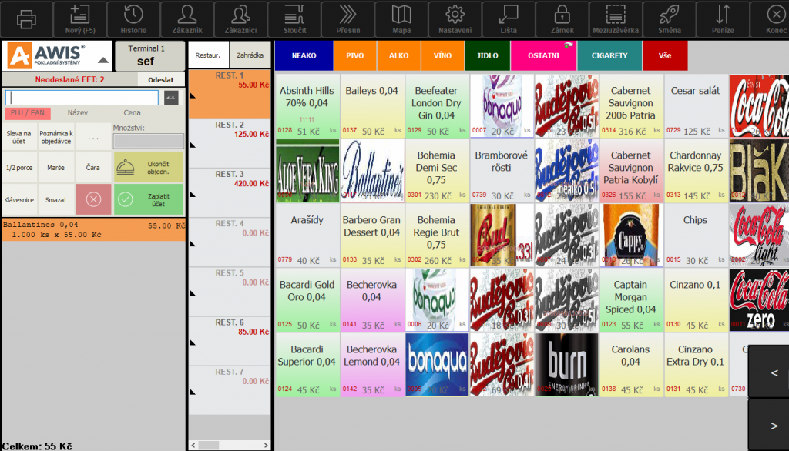Click Poznámka k objednávce button
The height and width of the screenshot is (451, 789).
pos(55,137)
